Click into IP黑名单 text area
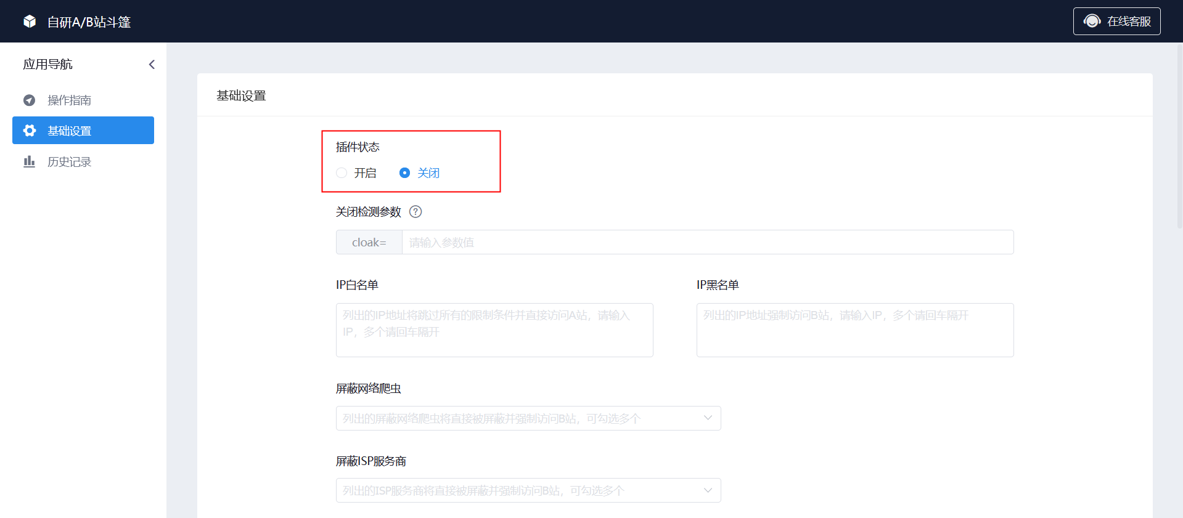 (855, 330)
